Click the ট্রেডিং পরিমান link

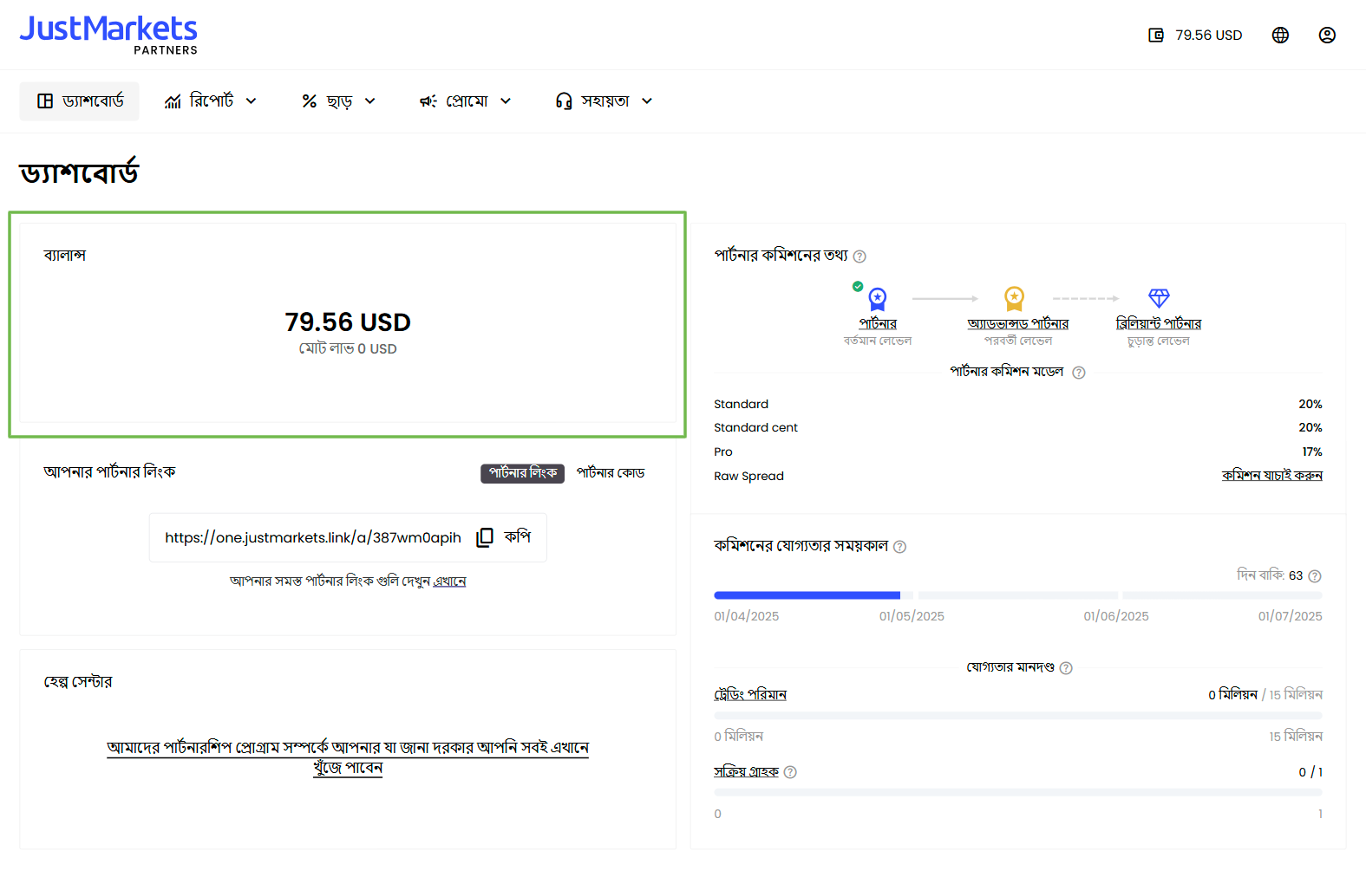point(750,695)
